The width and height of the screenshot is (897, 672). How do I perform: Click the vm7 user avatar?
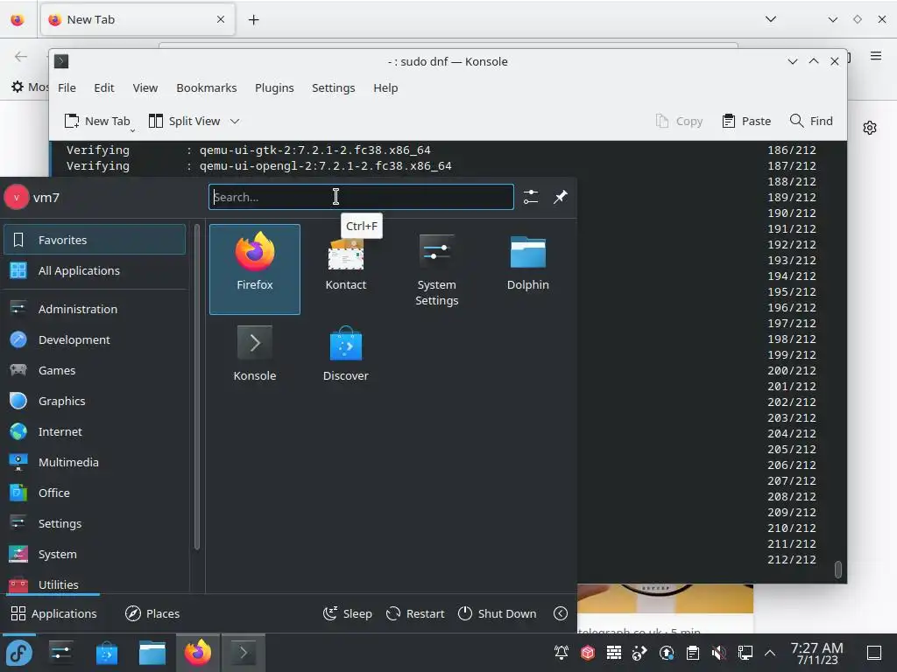tap(17, 197)
